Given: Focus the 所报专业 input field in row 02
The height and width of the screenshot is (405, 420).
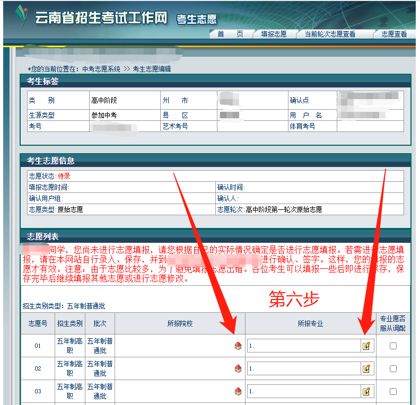Looking at the screenshot, I should pos(304,369).
